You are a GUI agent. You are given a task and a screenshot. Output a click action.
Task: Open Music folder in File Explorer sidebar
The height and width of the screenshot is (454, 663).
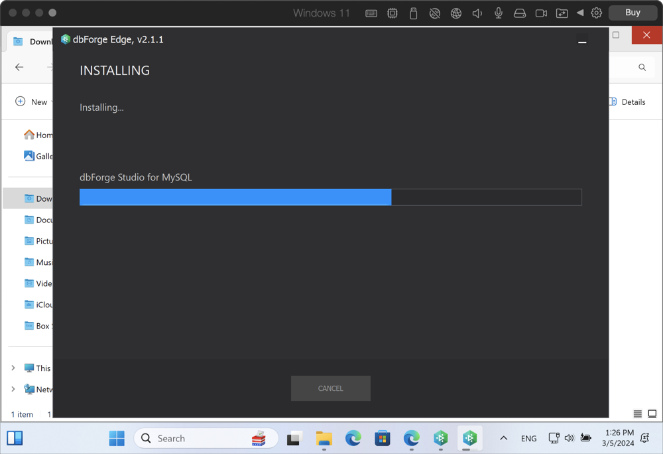click(38, 262)
